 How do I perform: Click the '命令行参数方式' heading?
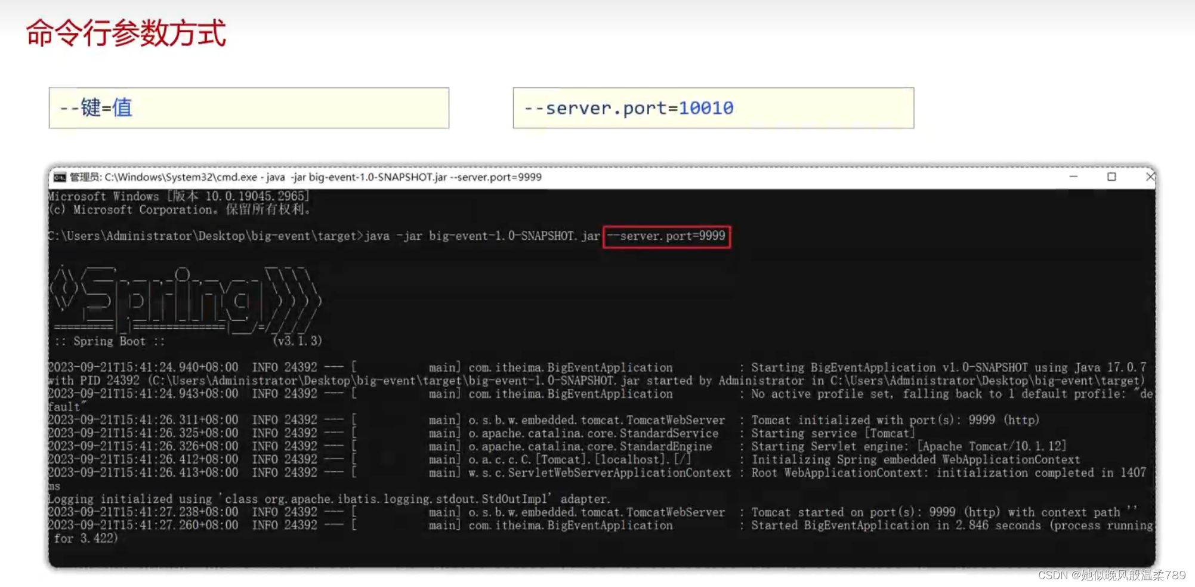[126, 33]
